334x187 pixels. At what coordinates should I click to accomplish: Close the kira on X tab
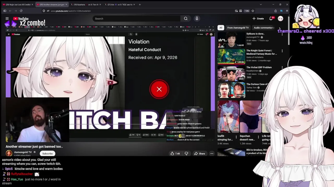pyautogui.click(x=134, y=4)
